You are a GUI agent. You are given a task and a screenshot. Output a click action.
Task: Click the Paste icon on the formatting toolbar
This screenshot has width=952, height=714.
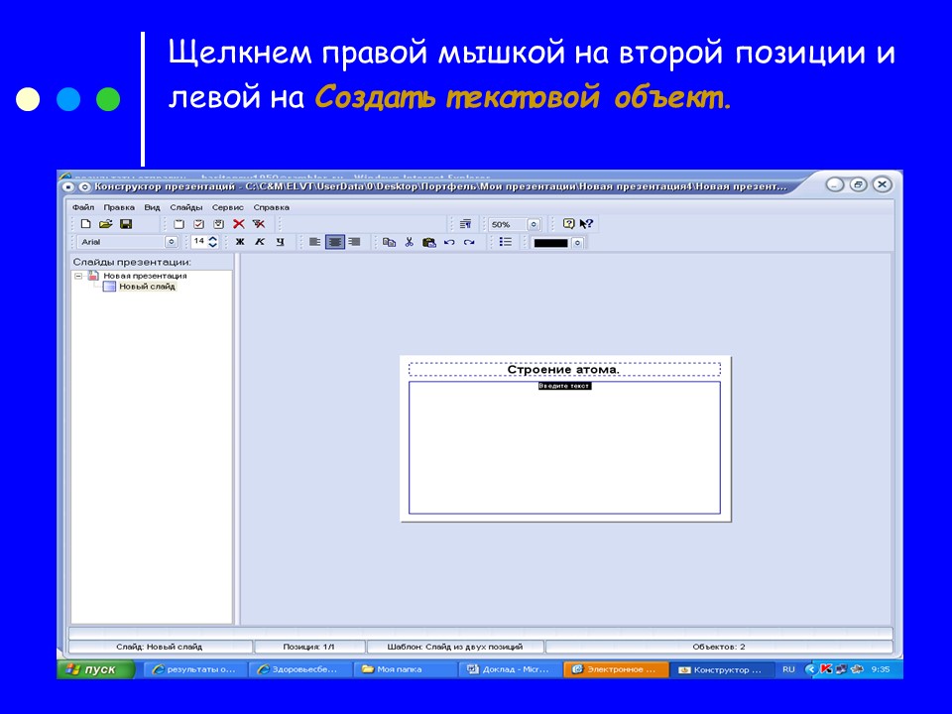coord(428,242)
